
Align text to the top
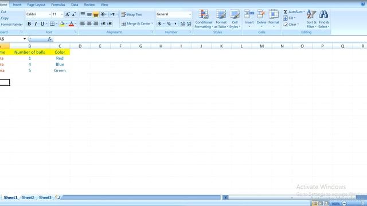[x=83, y=14]
